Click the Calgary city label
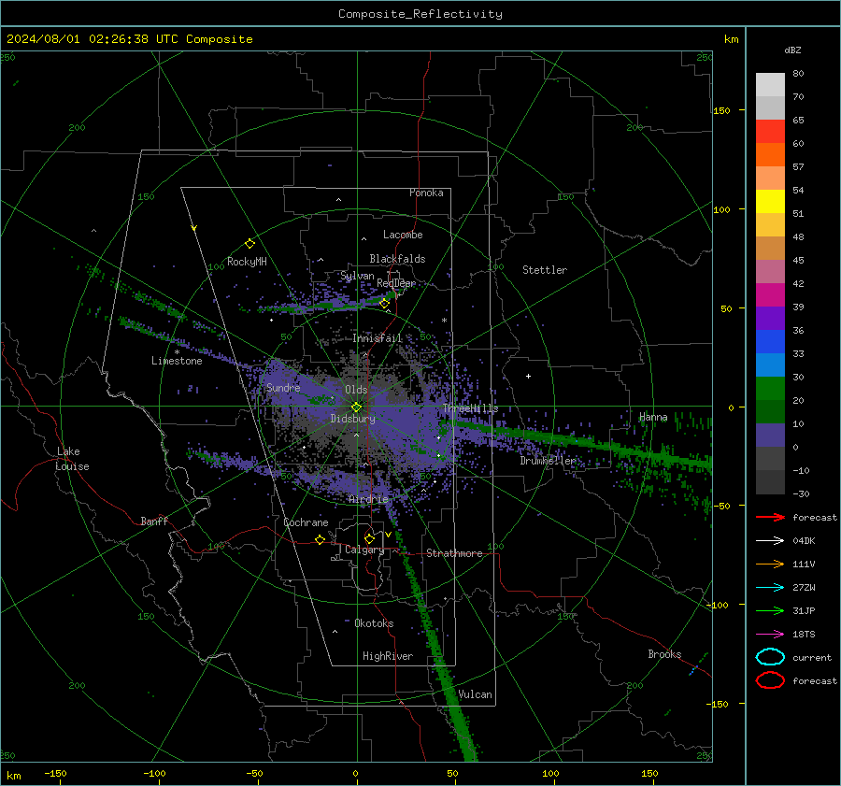The width and height of the screenshot is (841, 786). (364, 550)
